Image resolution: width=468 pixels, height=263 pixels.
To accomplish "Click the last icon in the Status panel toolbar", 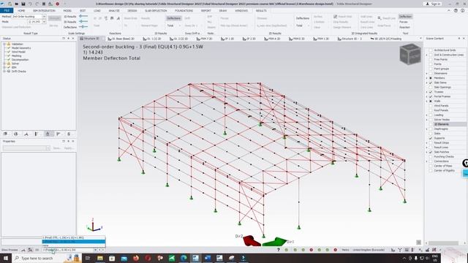I will [69, 134].
